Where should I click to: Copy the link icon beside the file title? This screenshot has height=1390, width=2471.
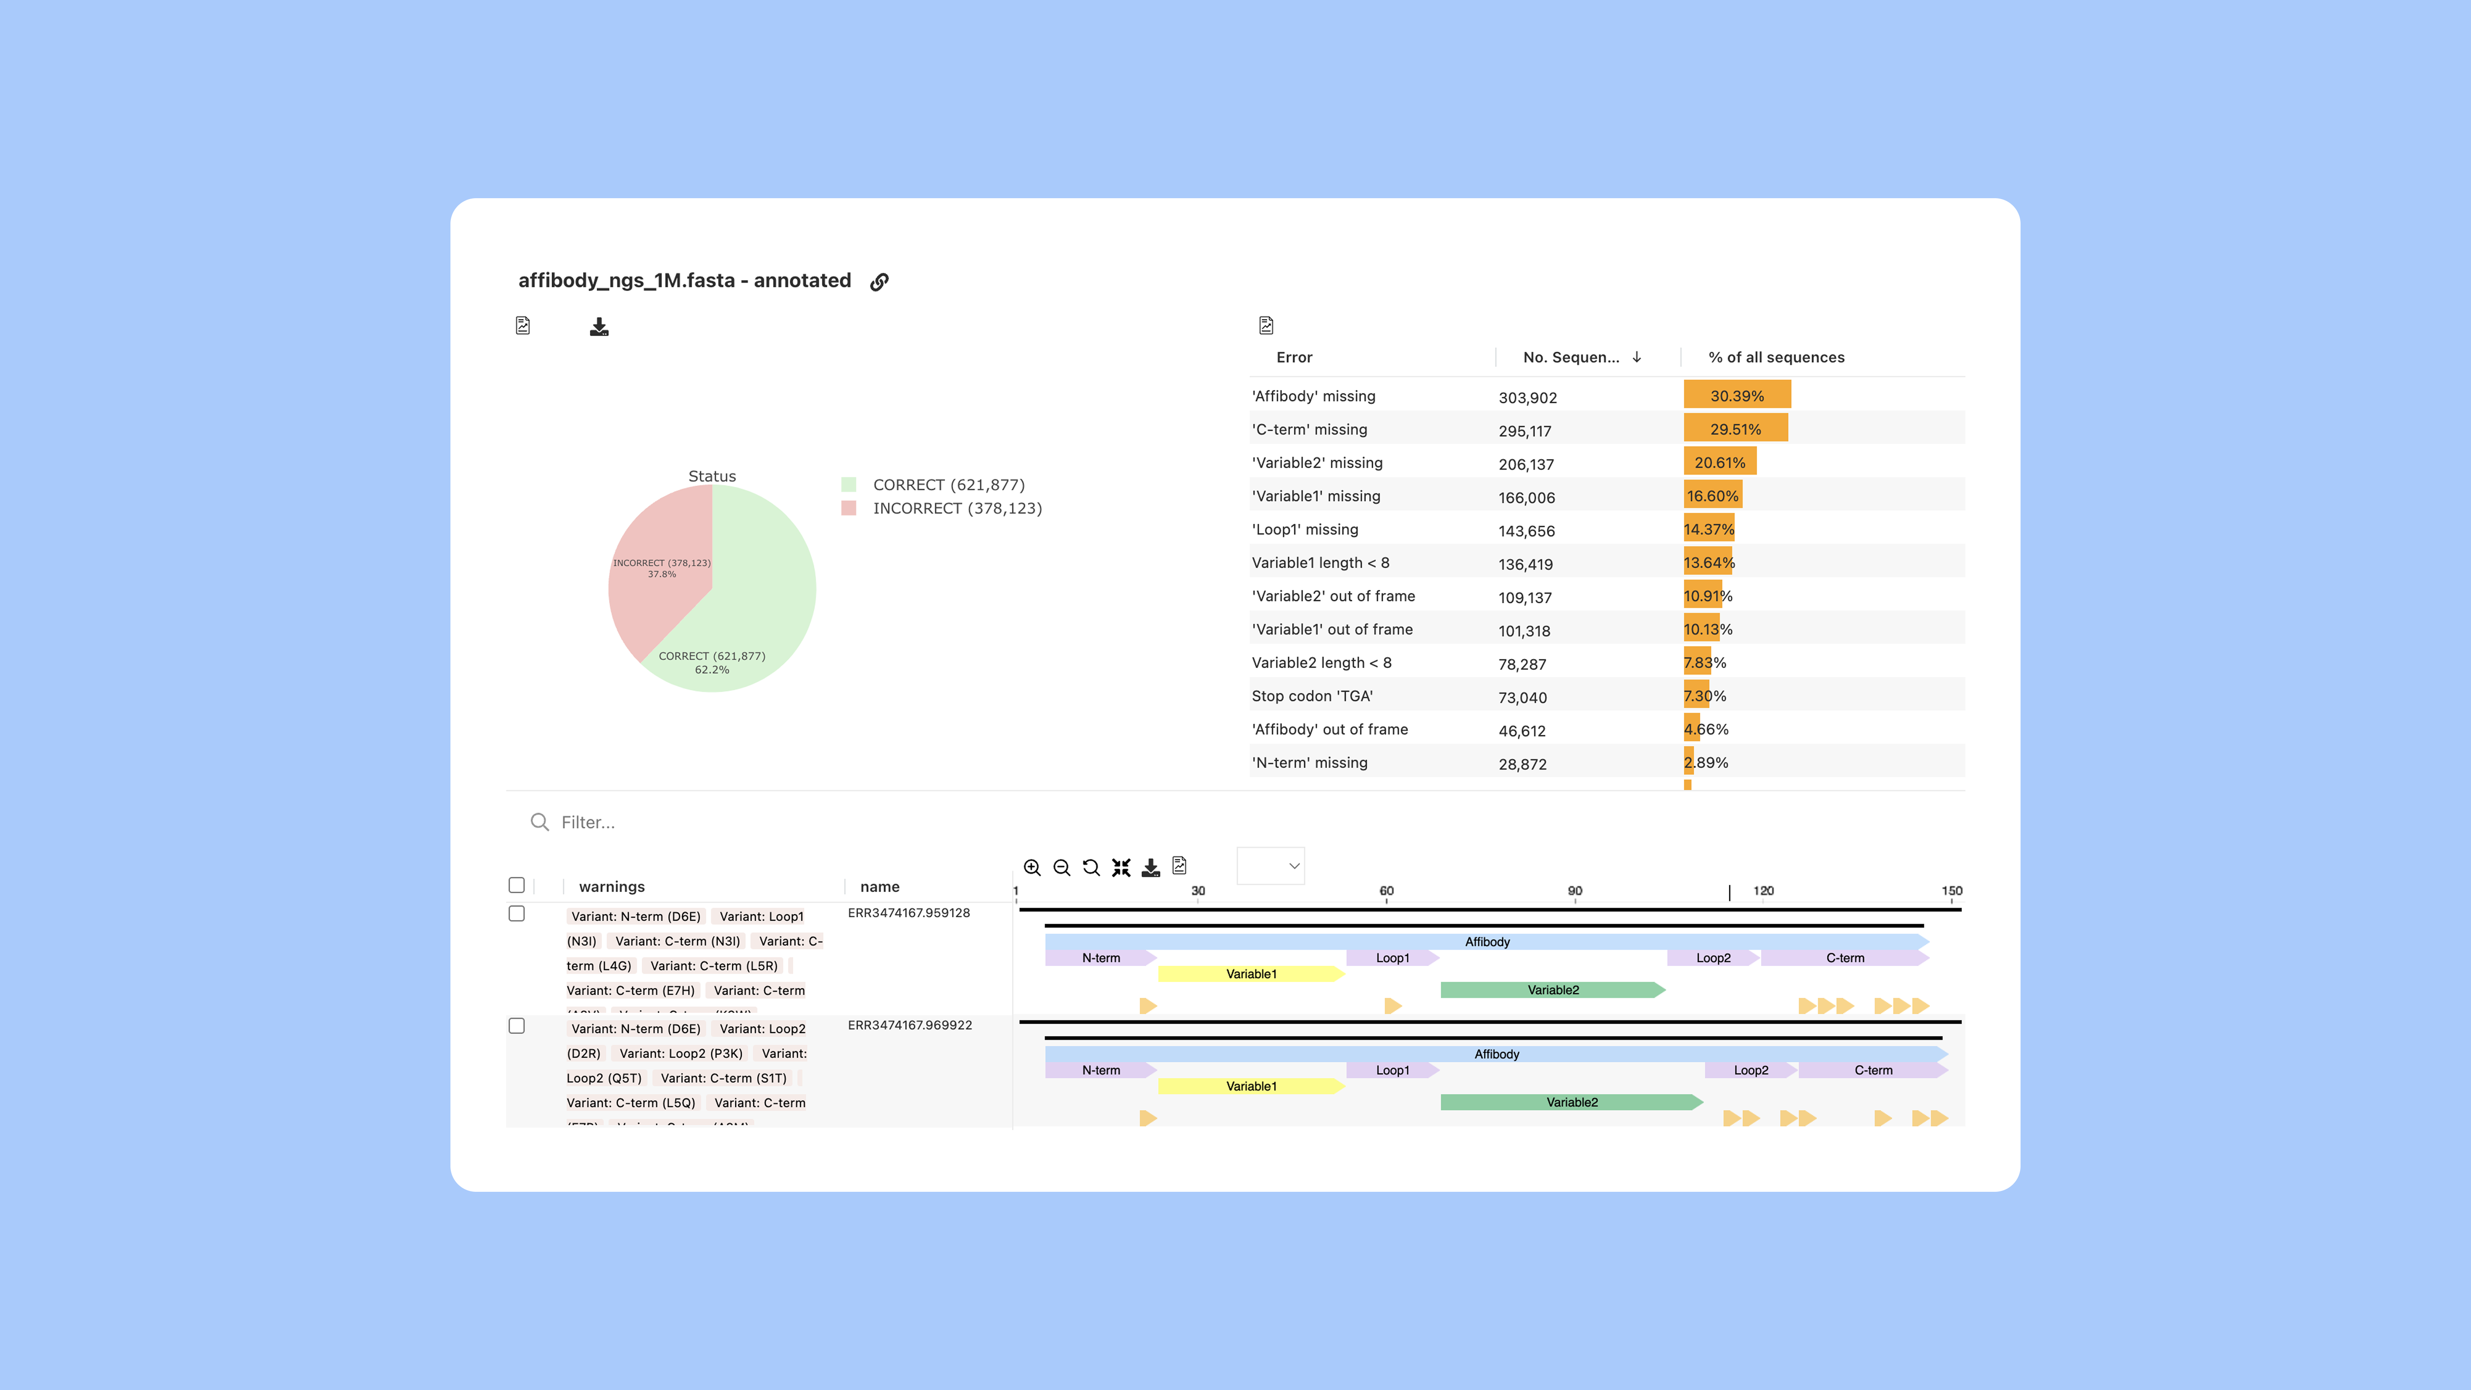click(x=879, y=281)
